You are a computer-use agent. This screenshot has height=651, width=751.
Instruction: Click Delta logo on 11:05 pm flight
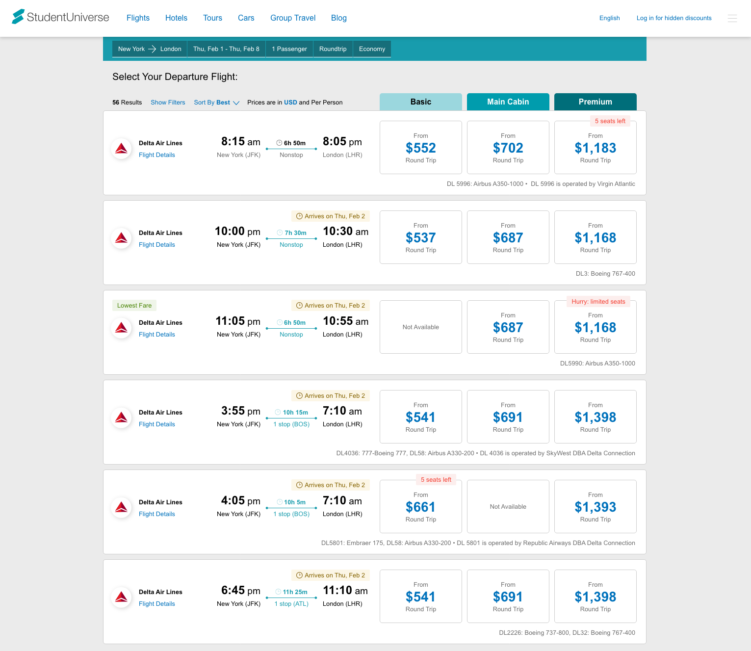pyautogui.click(x=122, y=328)
